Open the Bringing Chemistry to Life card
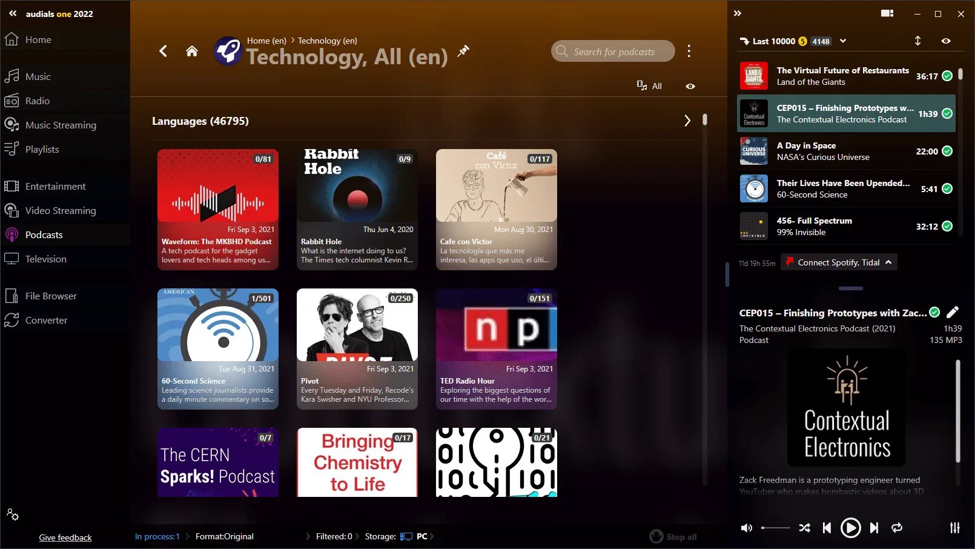 coord(357,462)
